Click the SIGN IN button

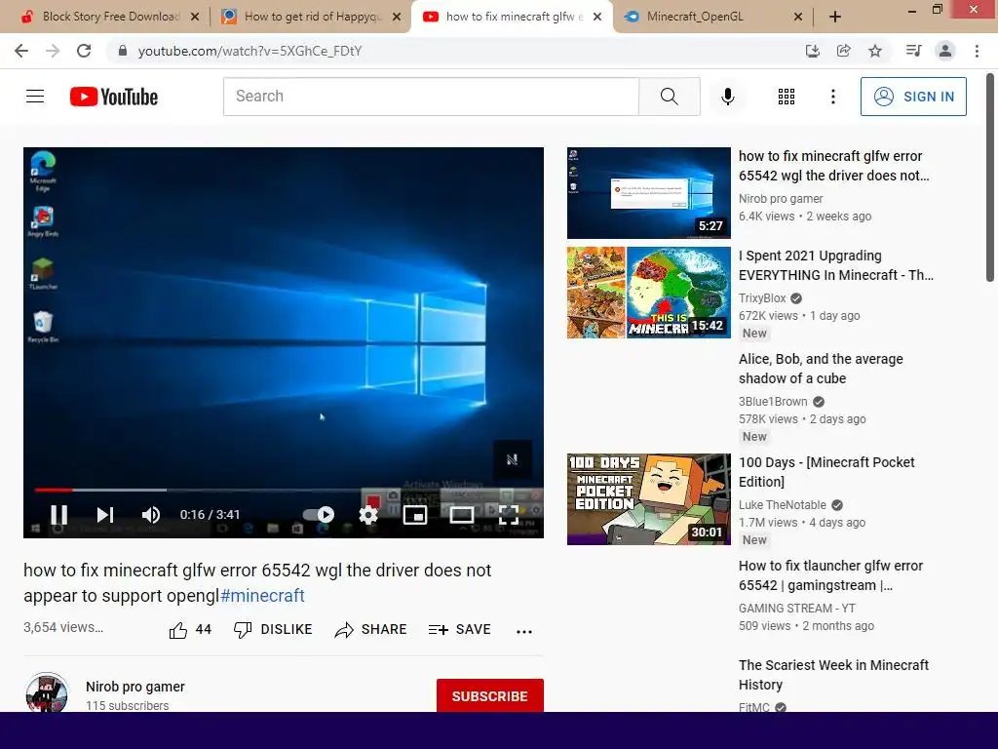[912, 97]
